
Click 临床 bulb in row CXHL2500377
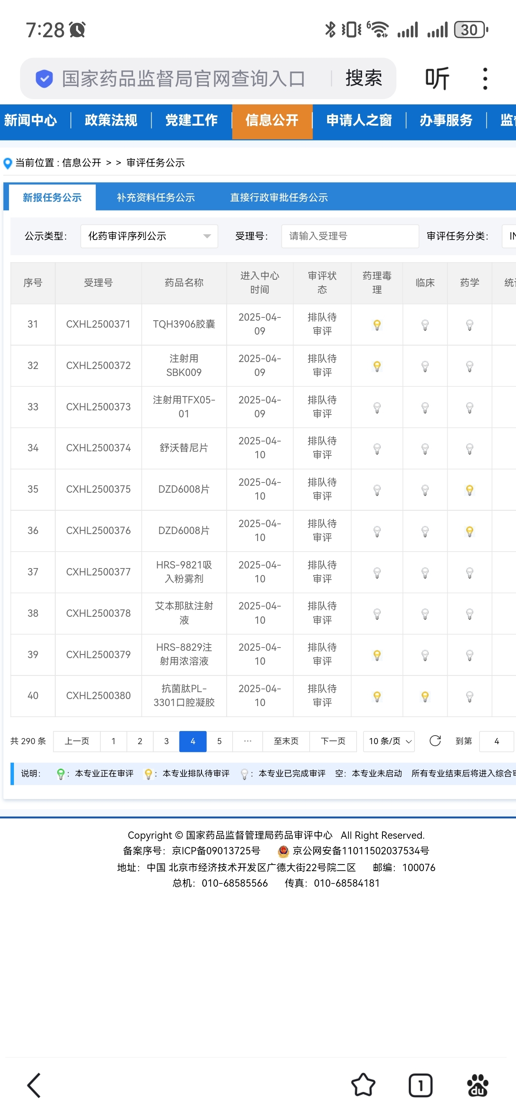point(425,573)
